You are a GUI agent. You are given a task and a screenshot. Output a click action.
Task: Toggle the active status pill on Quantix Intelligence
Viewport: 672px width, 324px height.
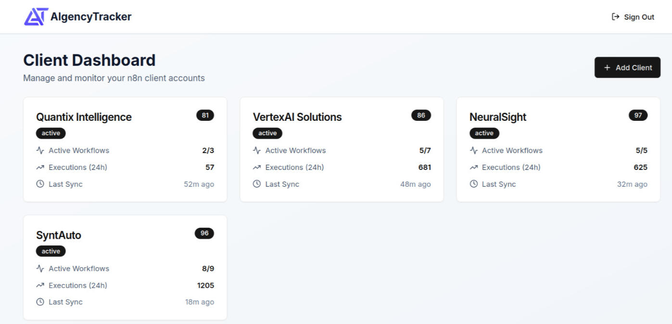pyautogui.click(x=51, y=133)
